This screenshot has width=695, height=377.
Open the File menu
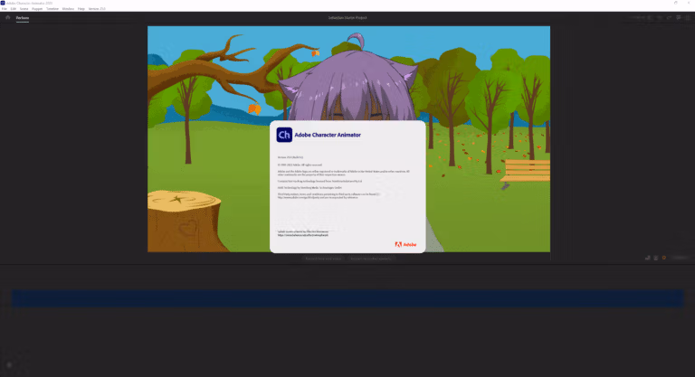tap(4, 9)
